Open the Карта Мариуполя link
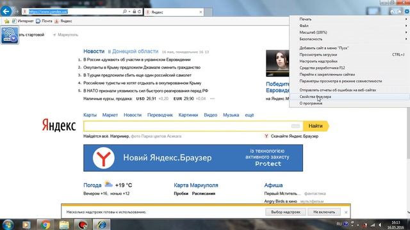This screenshot has height=230, width=410. 196,185
